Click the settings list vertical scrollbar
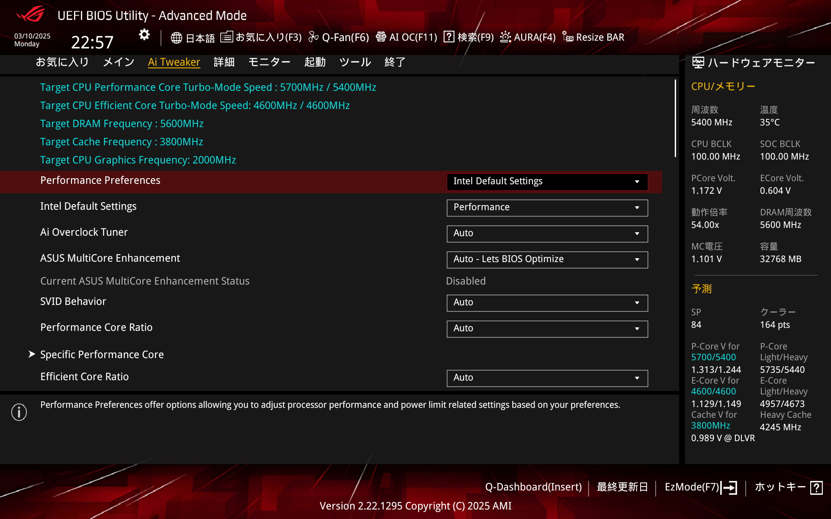 click(x=675, y=118)
